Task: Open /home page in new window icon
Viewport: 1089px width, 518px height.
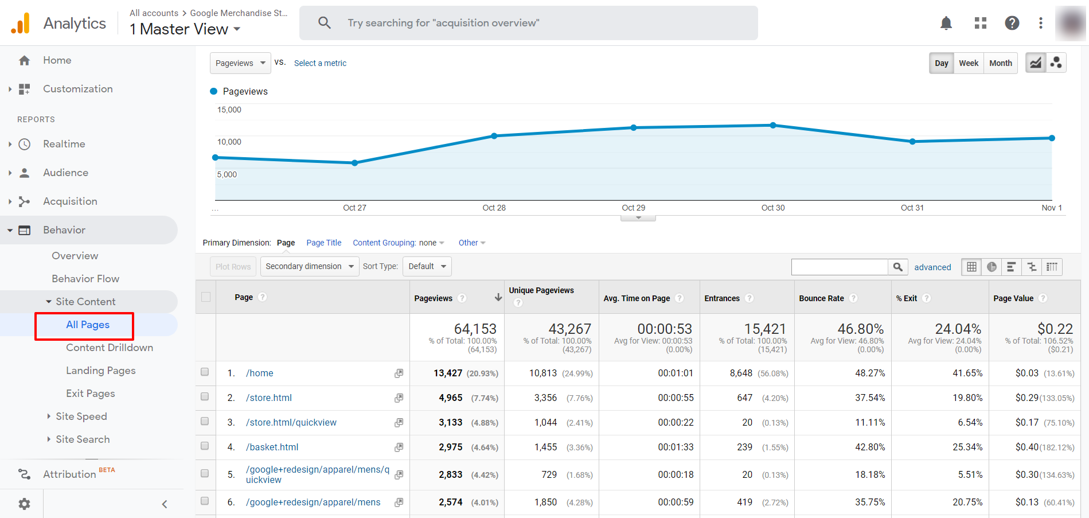Action: coord(399,373)
